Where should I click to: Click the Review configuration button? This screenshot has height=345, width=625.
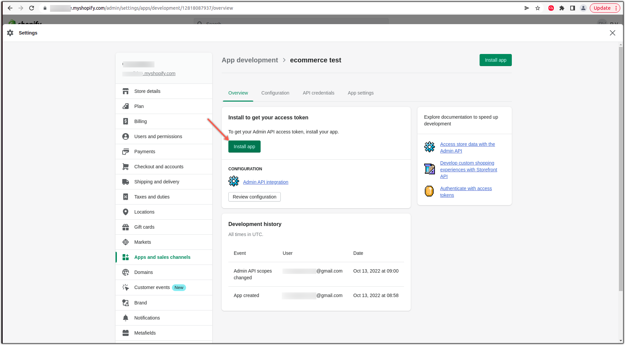(255, 197)
